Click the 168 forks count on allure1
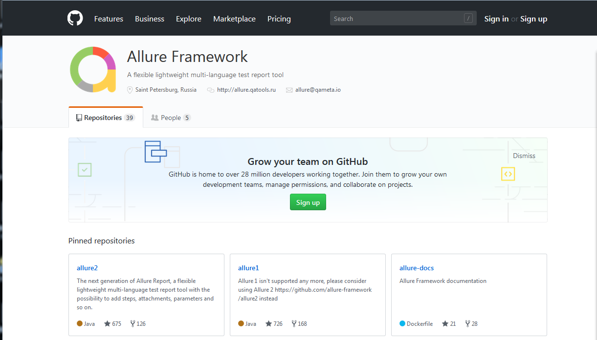597x340 pixels. [x=303, y=323]
